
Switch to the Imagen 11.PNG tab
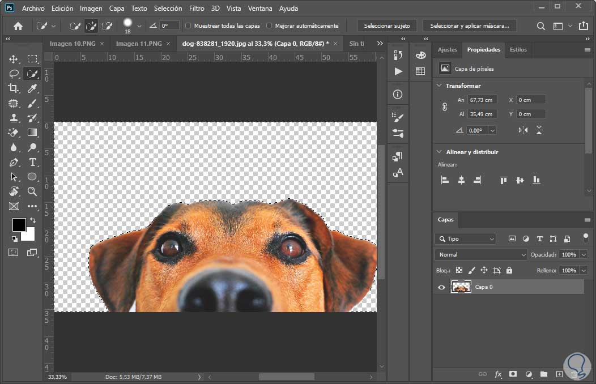139,44
